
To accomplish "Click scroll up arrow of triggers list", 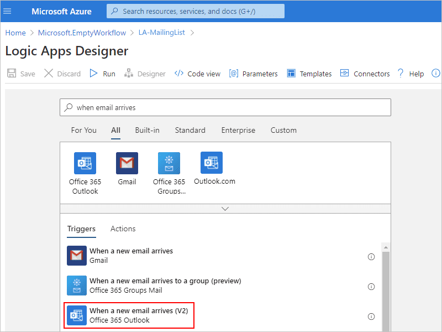I will (386, 247).
